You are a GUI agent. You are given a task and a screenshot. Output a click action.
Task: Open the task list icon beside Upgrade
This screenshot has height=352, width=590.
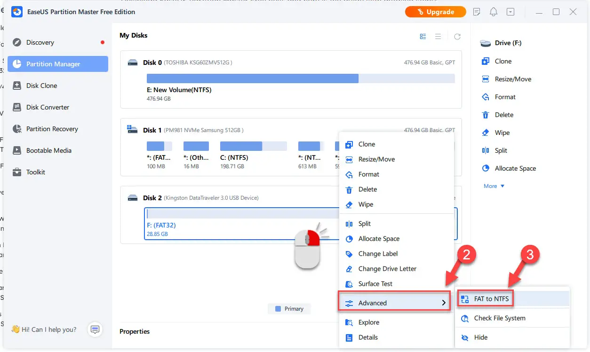click(477, 12)
